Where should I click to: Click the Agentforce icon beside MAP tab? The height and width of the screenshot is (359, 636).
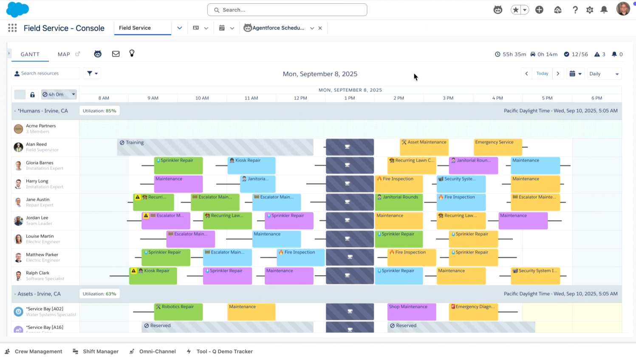click(98, 54)
